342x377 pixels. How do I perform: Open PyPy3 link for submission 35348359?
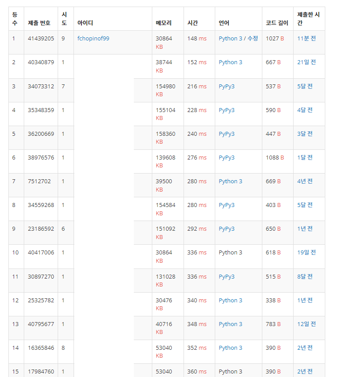(x=226, y=110)
